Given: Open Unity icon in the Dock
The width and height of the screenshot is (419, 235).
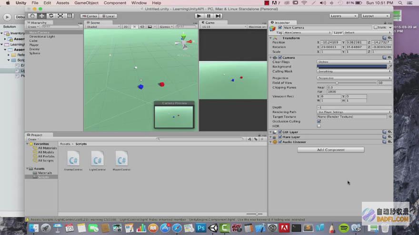Looking at the screenshot, I should [x=213, y=228].
